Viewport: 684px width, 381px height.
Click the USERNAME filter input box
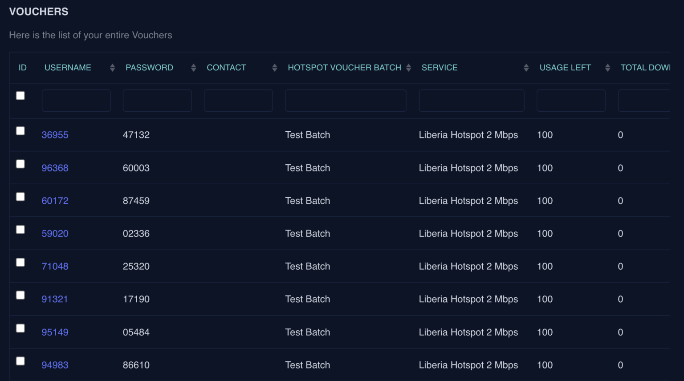tap(76, 100)
